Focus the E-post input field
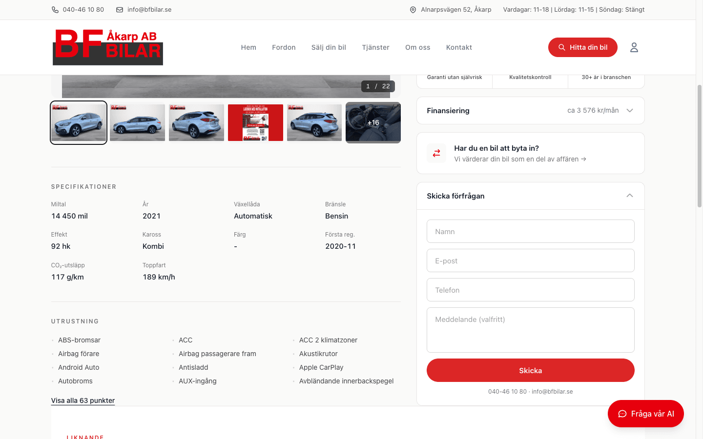The width and height of the screenshot is (703, 439). [531, 260]
